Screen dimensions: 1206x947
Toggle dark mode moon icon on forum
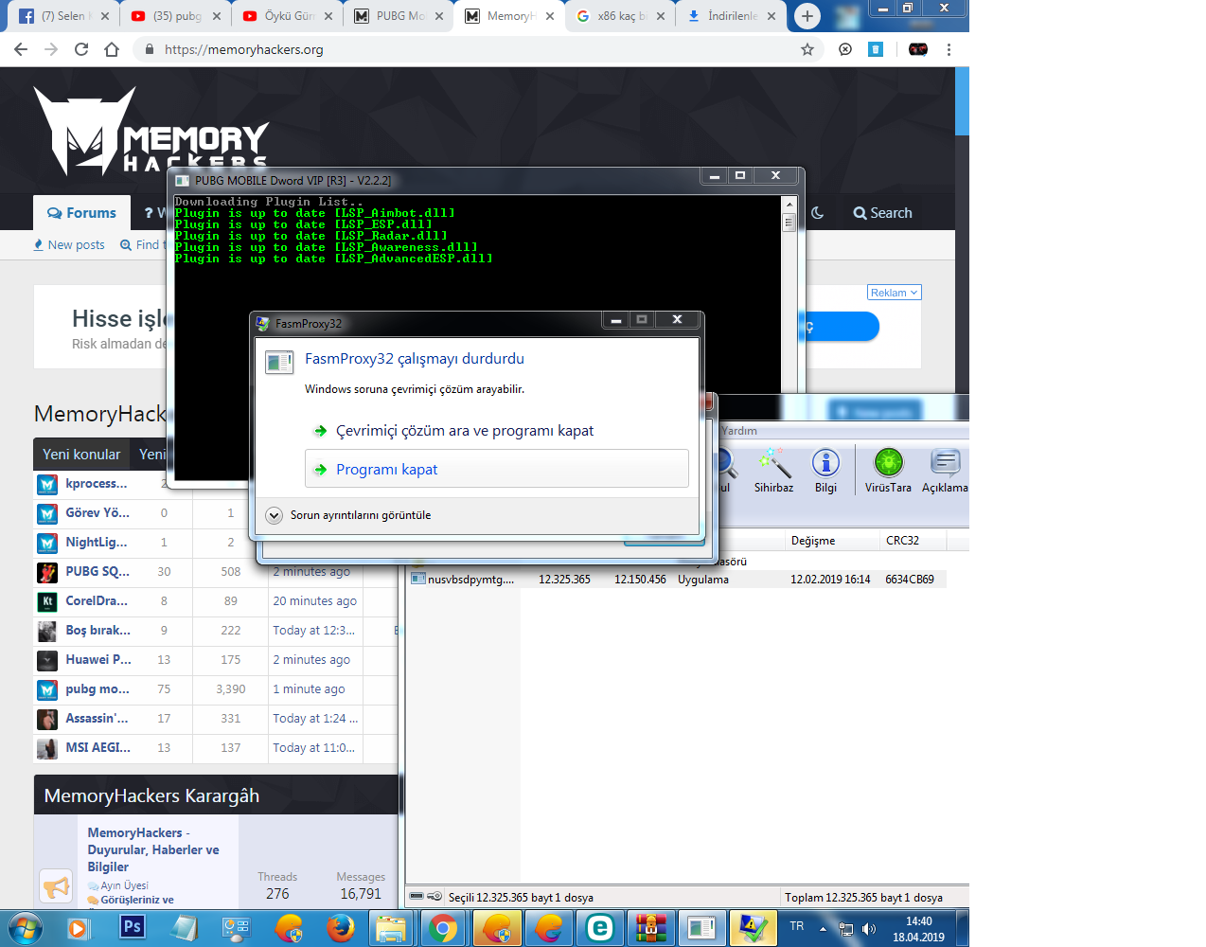[818, 213]
